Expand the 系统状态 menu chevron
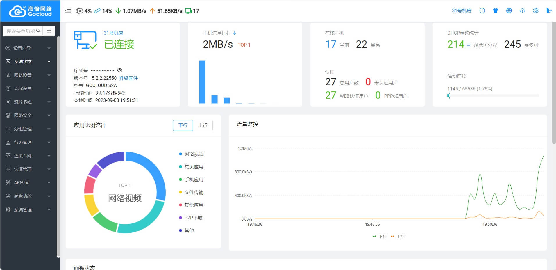The image size is (556, 270). coord(49,62)
